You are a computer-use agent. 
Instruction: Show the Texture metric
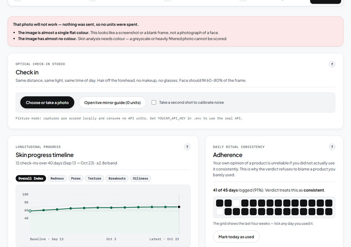tap(94, 179)
